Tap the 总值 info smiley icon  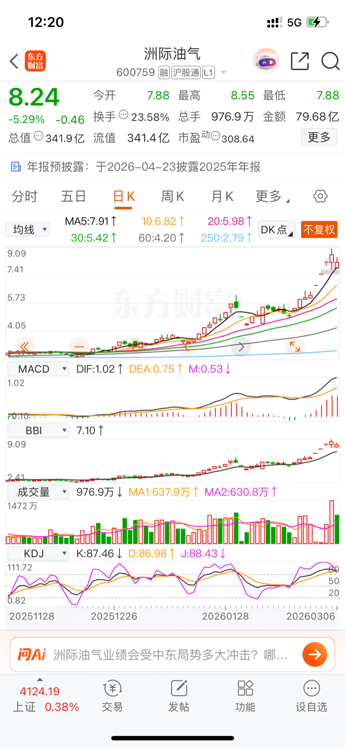pos(39,136)
